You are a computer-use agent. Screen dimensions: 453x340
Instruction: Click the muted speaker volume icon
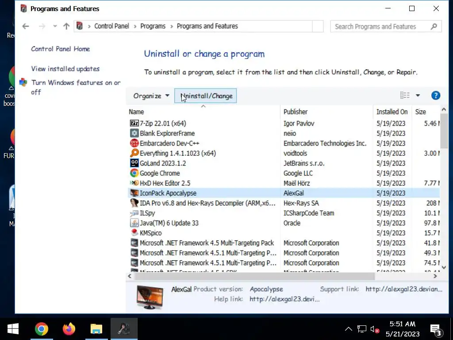pos(375,329)
